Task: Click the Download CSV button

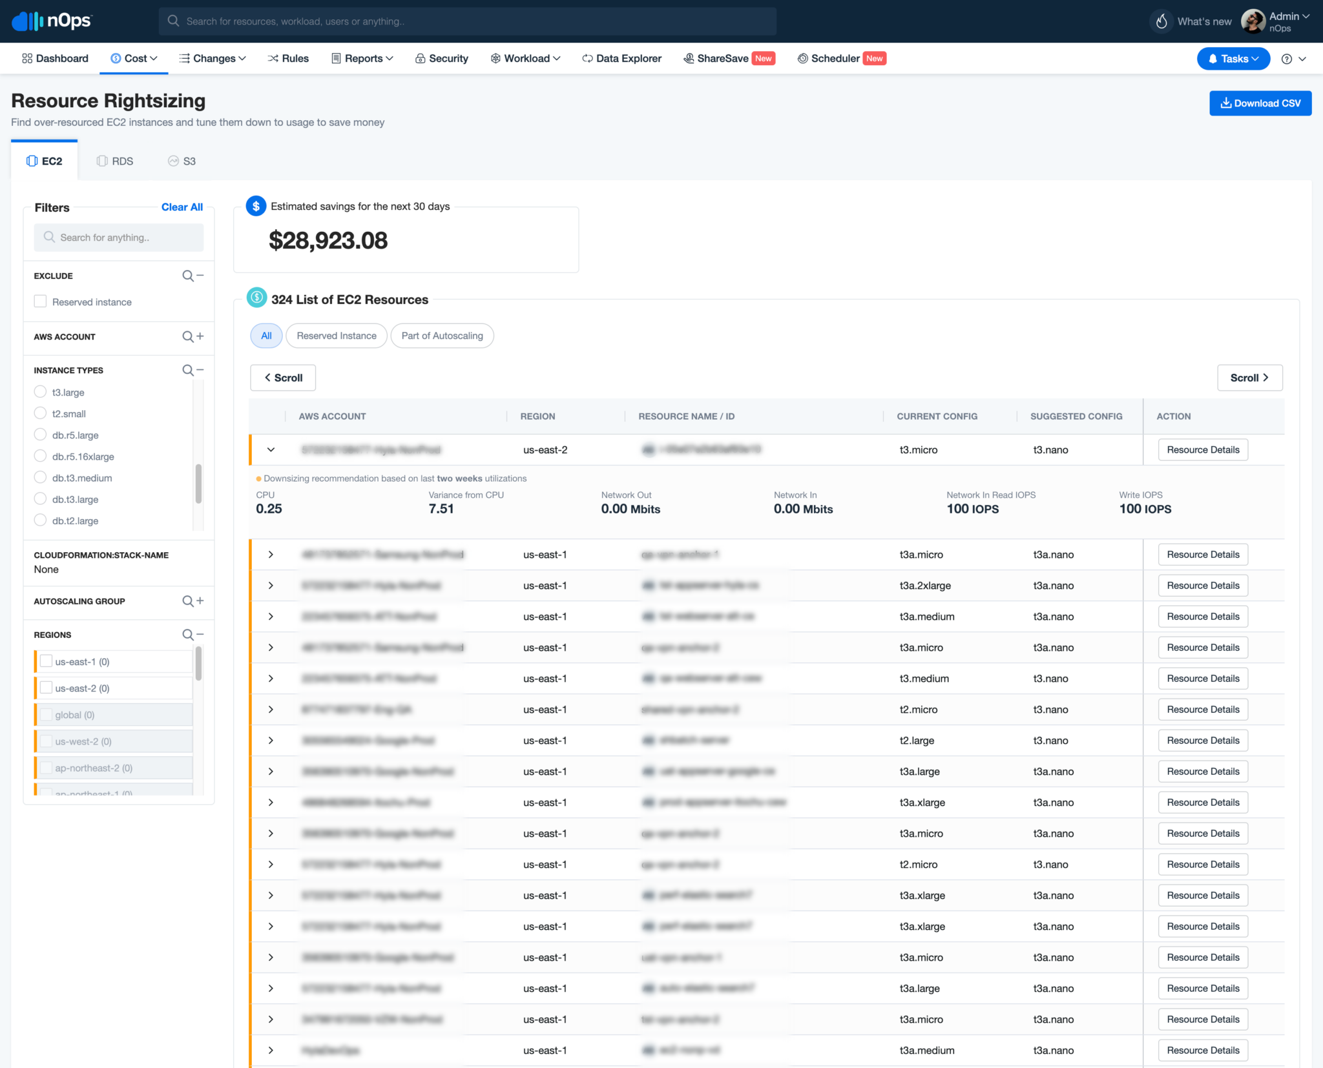Action: [x=1259, y=103]
